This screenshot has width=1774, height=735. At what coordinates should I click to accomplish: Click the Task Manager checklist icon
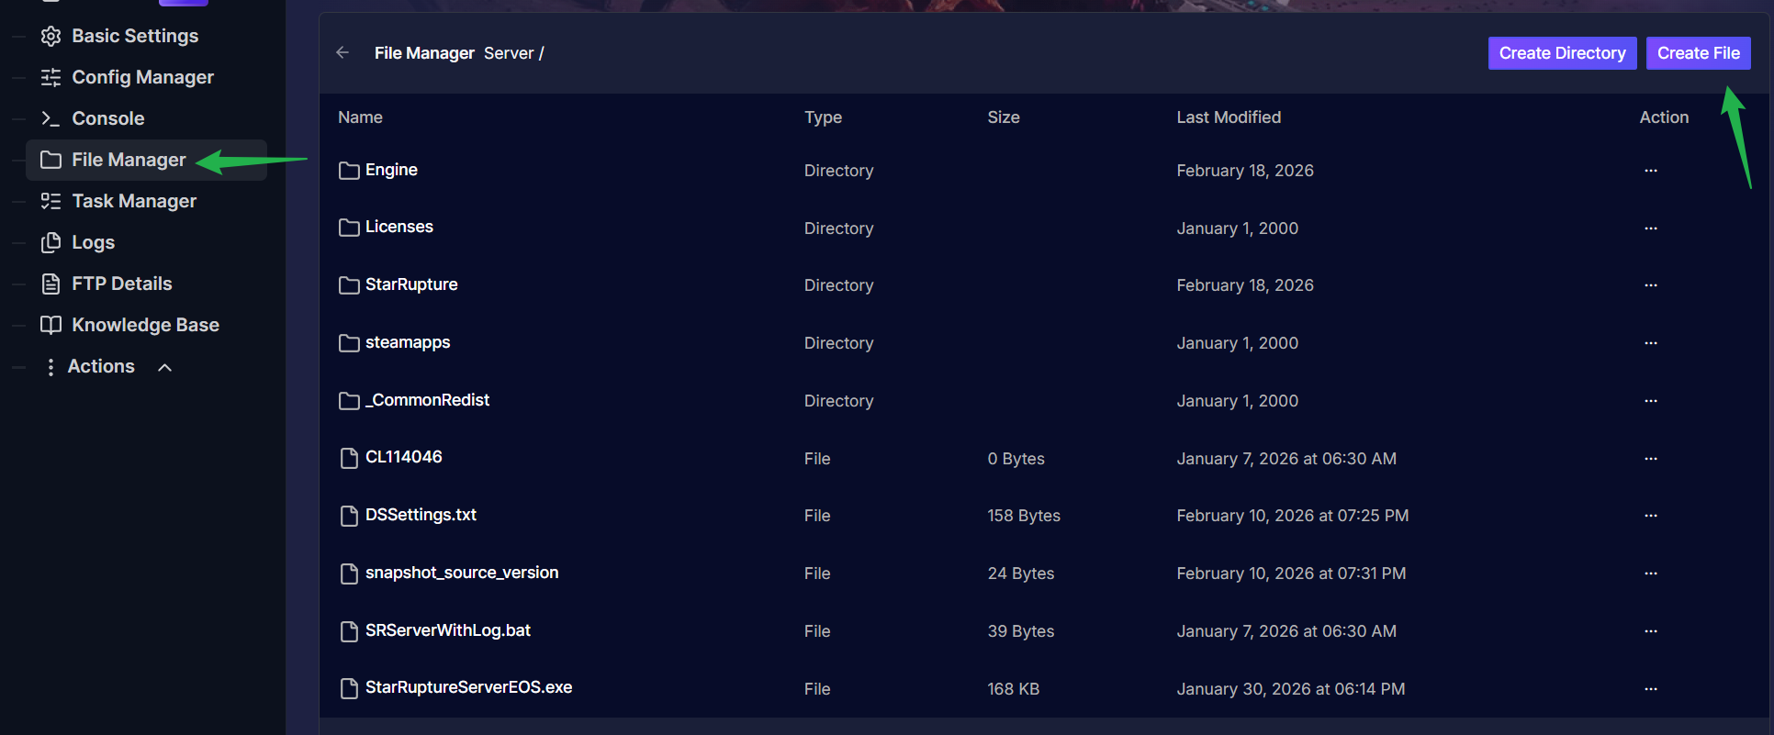coord(51,201)
